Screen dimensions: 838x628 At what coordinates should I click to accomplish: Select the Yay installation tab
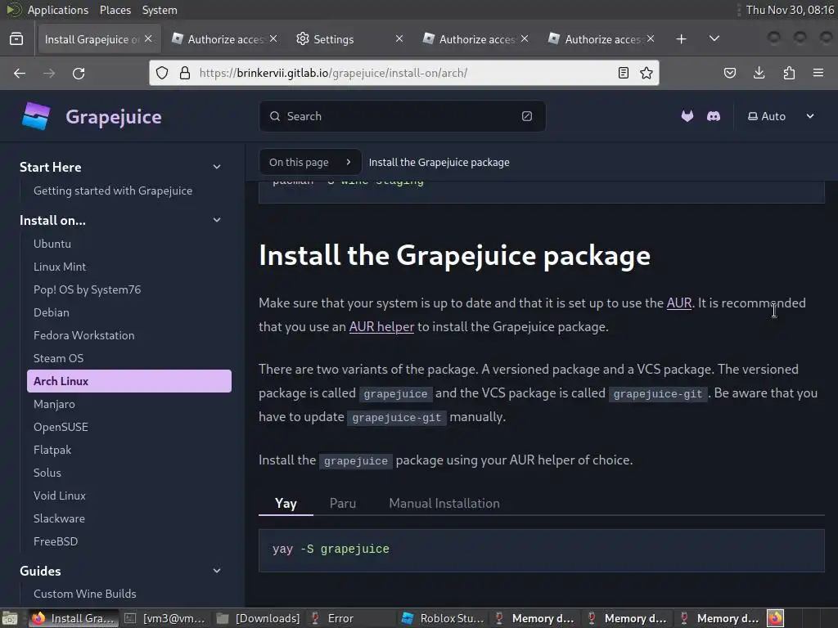tap(286, 503)
